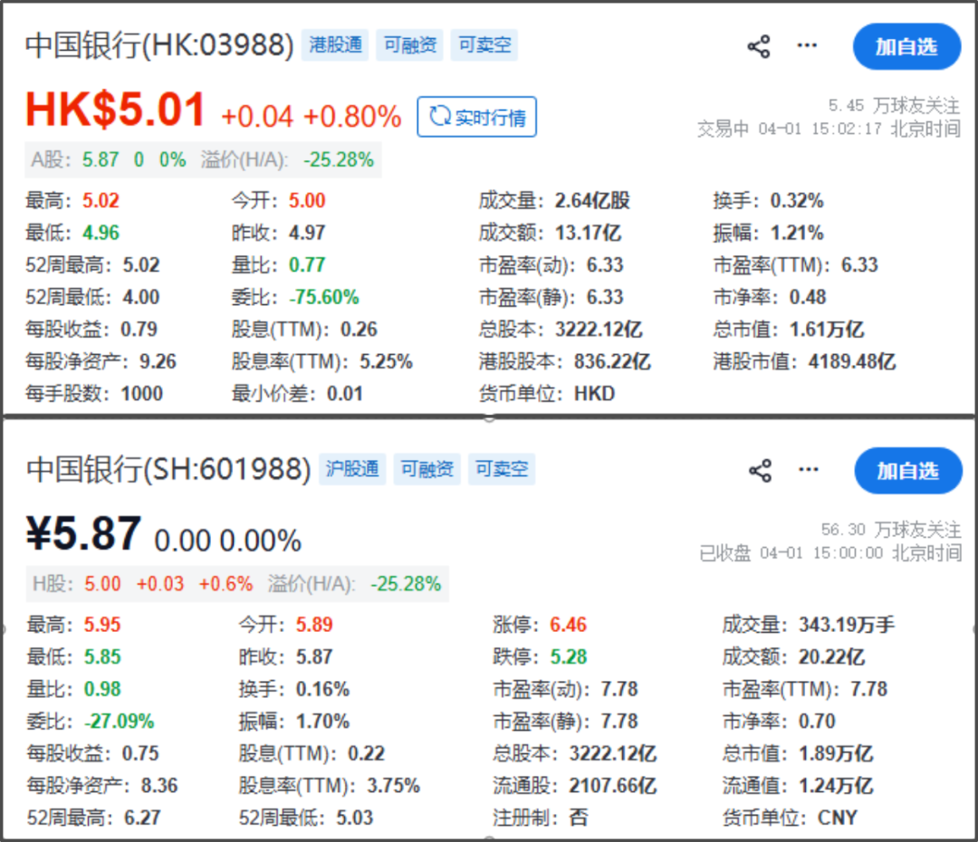Click the 可卖空 tag beside SH:601988
The height and width of the screenshot is (842, 978).
pyautogui.click(x=502, y=469)
